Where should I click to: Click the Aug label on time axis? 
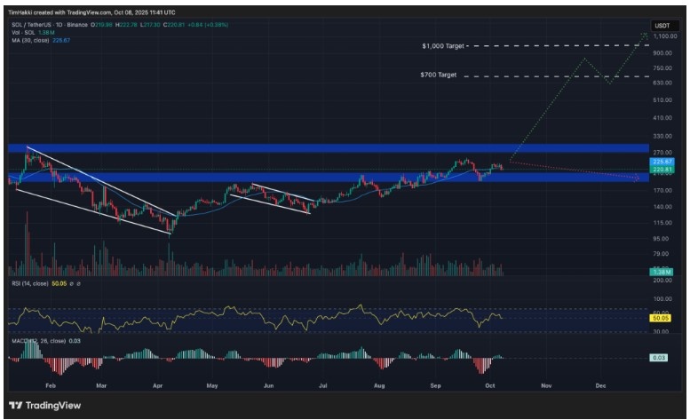click(x=379, y=385)
